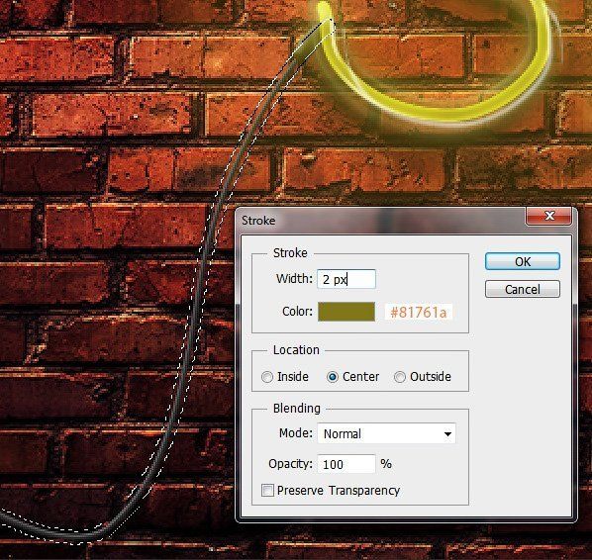
Task: Open the stroke Color swatch picker
Action: [346, 312]
